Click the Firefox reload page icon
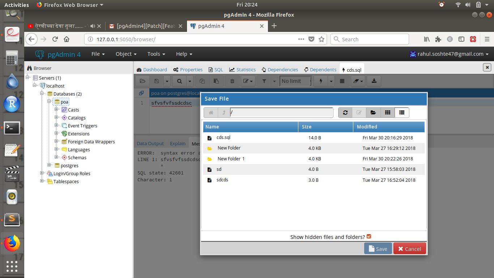The image size is (494, 278). coord(55,39)
